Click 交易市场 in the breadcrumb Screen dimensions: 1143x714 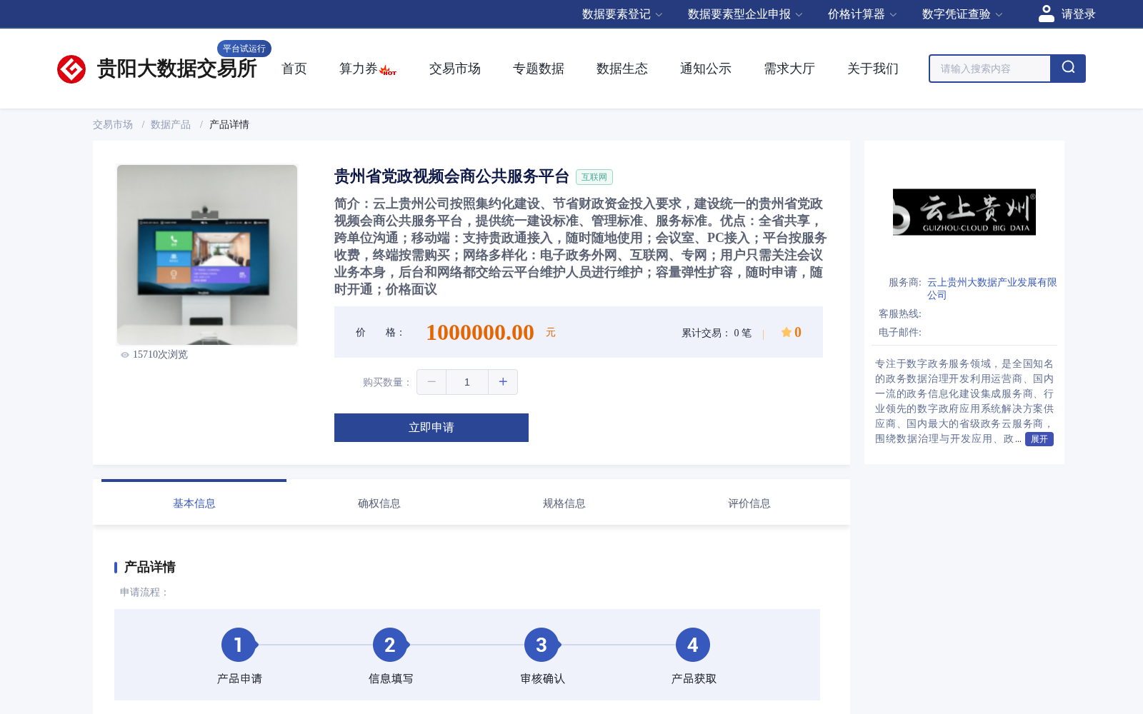113,124
